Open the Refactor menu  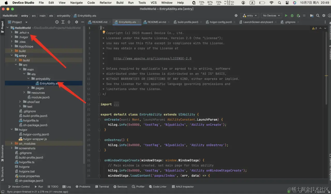pos(105,3)
